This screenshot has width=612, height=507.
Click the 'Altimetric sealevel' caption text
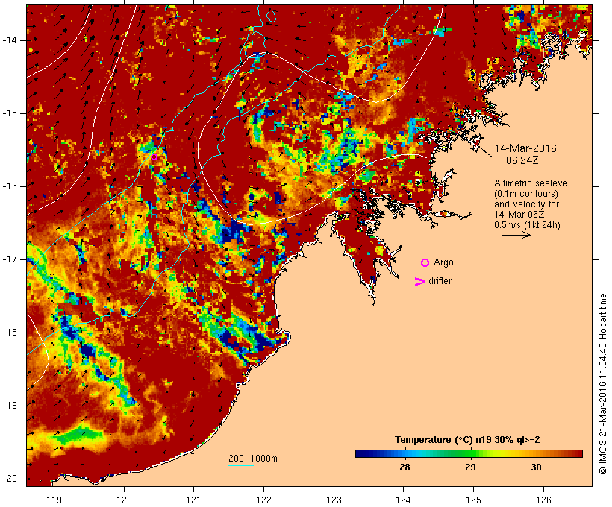point(532,183)
